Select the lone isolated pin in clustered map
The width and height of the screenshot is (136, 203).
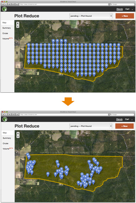[48, 174]
